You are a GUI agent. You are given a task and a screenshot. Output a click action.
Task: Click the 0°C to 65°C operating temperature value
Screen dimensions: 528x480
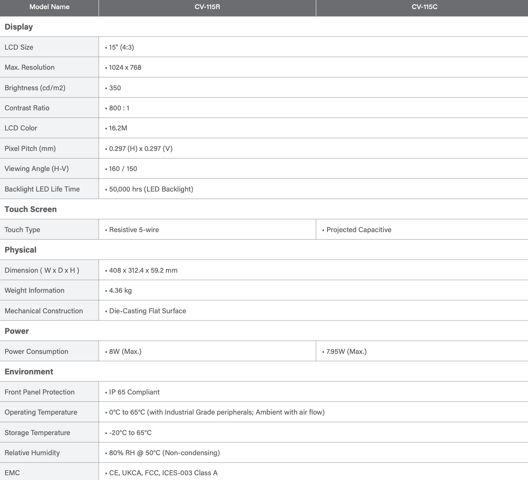pos(217,412)
